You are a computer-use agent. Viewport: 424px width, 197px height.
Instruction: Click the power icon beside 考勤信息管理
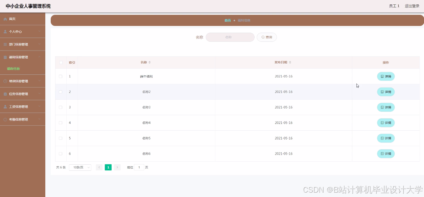(5, 120)
